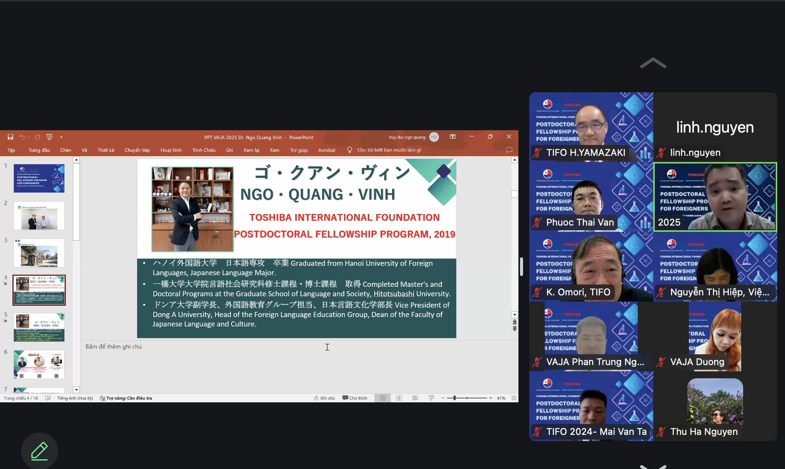This screenshot has width=785, height=469.
Task: Click zoom out minus button
Action: 443,398
